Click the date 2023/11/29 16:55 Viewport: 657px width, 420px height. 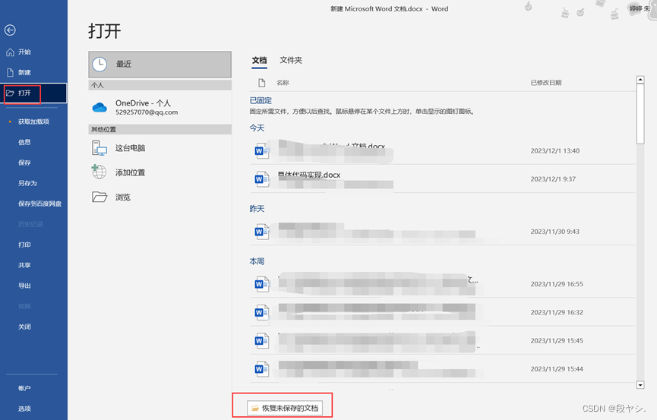557,284
